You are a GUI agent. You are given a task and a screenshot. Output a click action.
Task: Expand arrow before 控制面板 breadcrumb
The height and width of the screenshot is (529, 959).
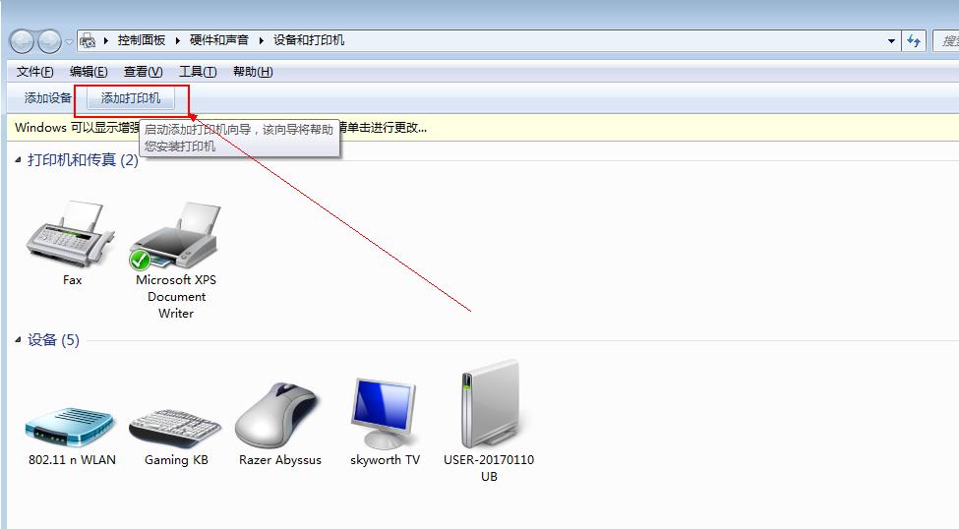tap(106, 40)
